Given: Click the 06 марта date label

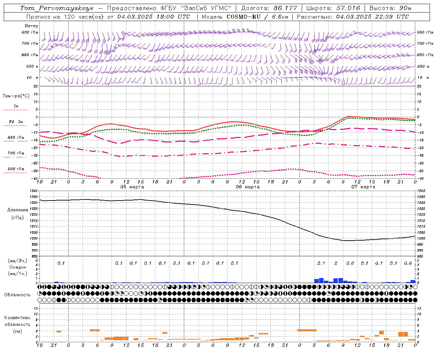Looking at the screenshot, I should [x=248, y=187].
